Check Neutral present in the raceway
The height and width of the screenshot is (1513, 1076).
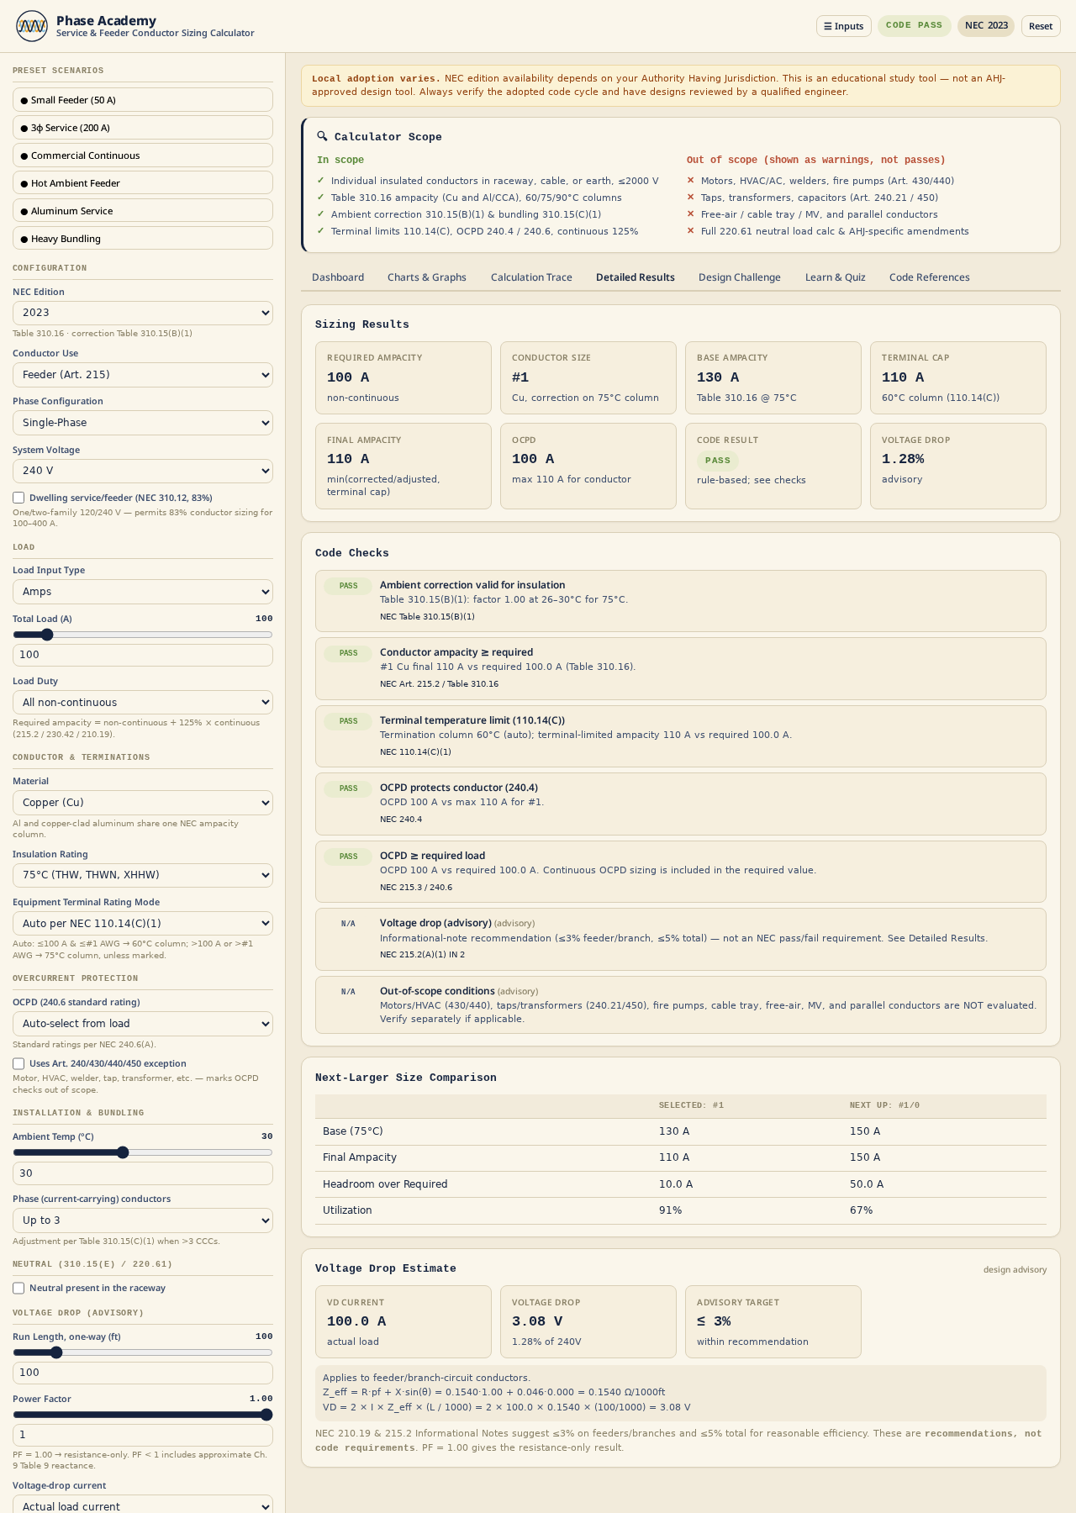pos(18,1288)
